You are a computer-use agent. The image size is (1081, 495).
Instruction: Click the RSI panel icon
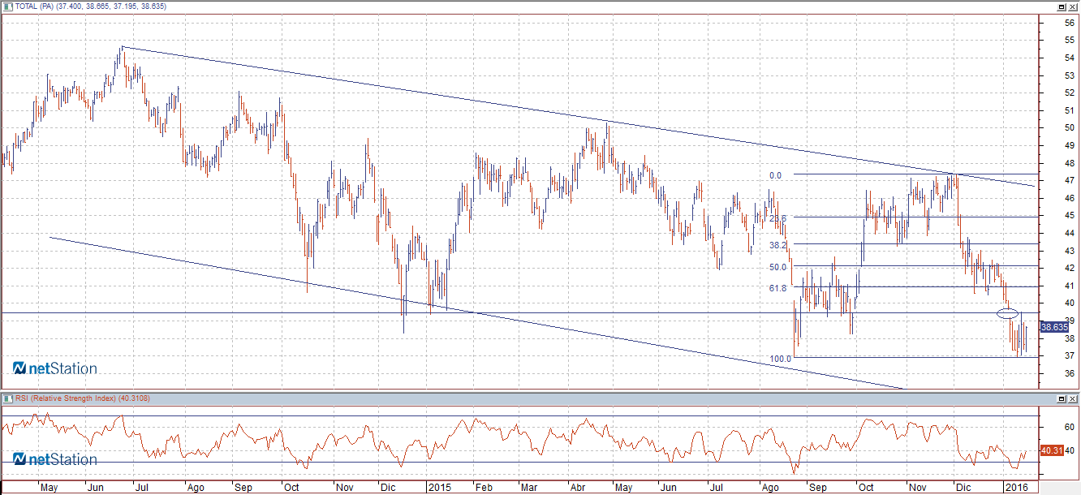tap(7, 398)
